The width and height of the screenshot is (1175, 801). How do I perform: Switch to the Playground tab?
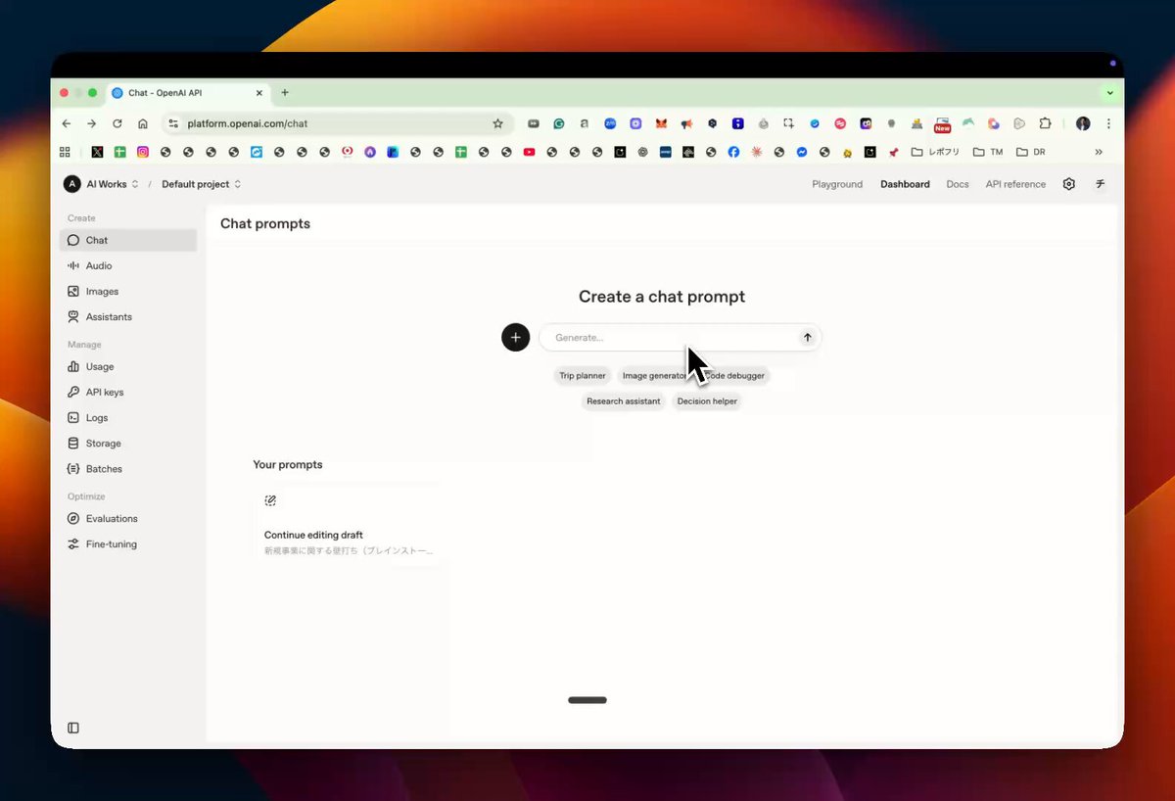coord(837,184)
